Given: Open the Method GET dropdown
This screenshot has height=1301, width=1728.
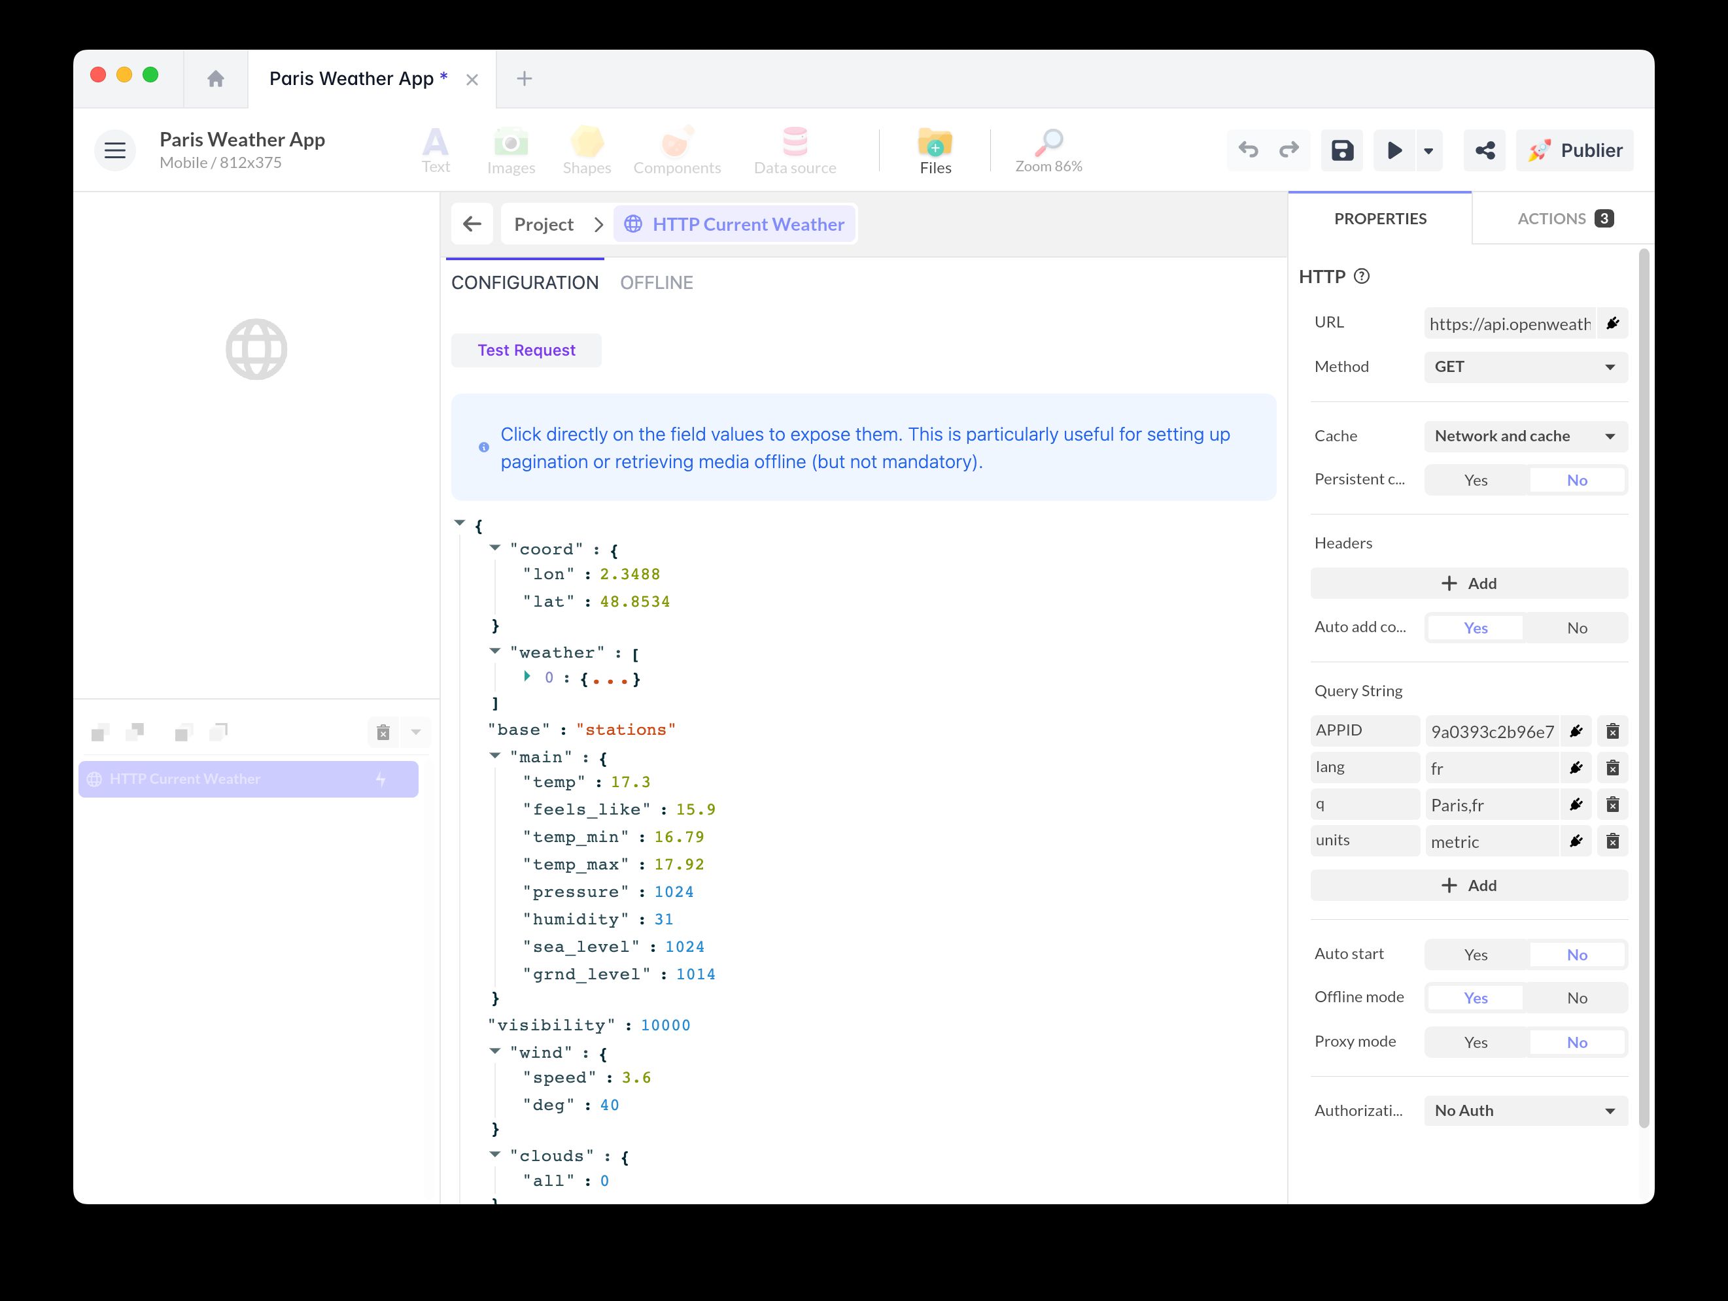Looking at the screenshot, I should pyautogui.click(x=1524, y=367).
